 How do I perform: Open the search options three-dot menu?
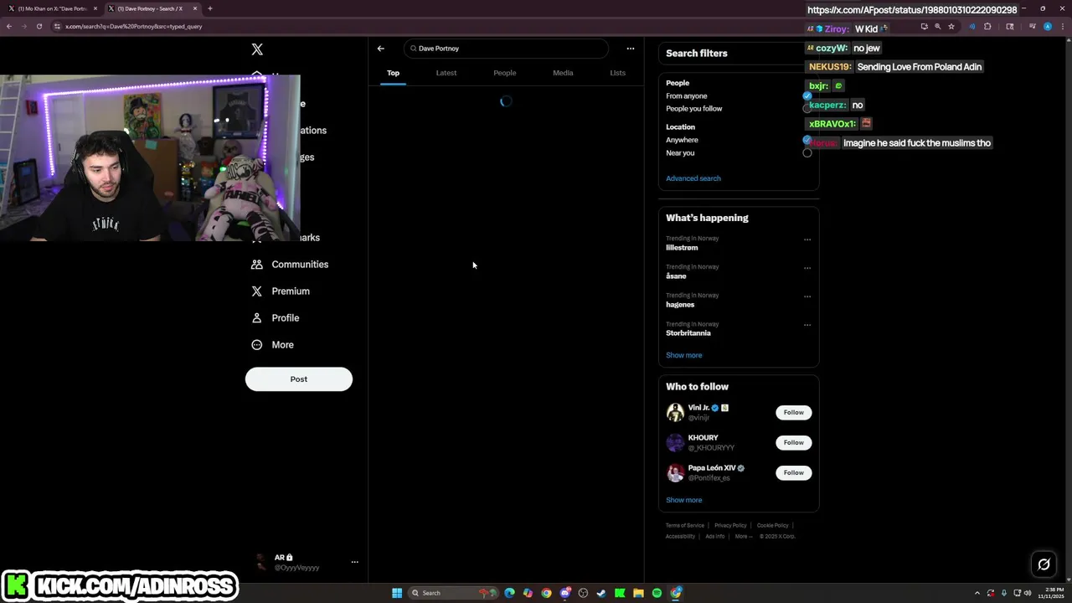[631, 49]
